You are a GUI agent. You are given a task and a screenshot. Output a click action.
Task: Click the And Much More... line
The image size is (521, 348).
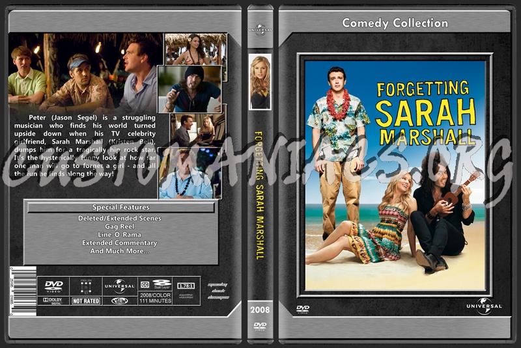point(120,251)
